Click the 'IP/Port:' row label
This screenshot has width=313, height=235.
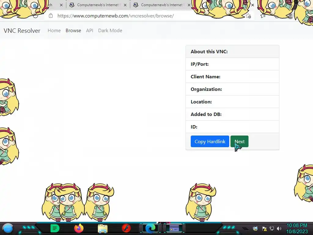coord(200,64)
